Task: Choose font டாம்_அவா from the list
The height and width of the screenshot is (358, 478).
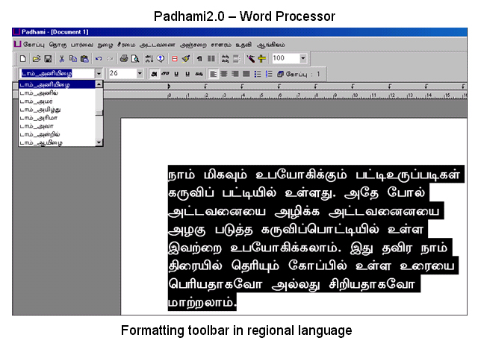Action: pyautogui.click(x=57, y=126)
